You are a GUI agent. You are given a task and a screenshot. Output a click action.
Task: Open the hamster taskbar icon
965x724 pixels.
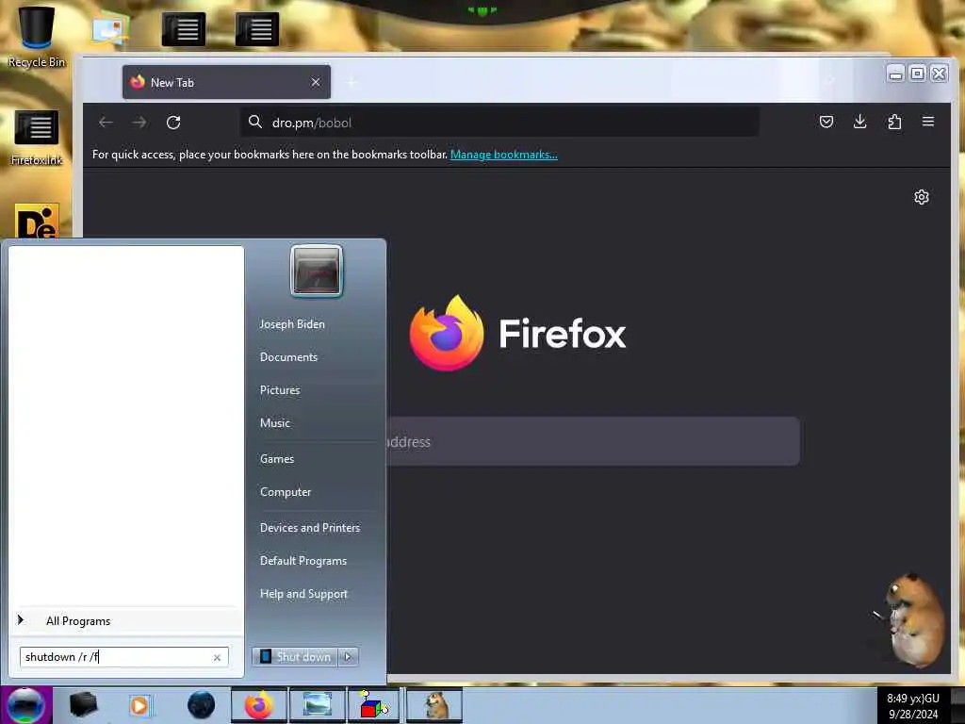(x=434, y=705)
